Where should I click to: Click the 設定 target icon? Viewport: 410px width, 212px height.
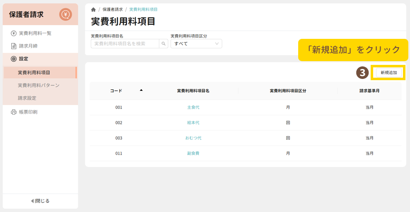pyautogui.click(x=14, y=59)
